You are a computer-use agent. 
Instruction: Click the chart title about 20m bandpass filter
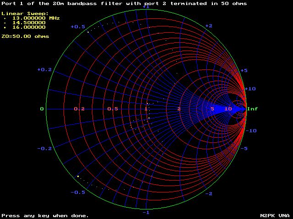click(x=124, y=4)
